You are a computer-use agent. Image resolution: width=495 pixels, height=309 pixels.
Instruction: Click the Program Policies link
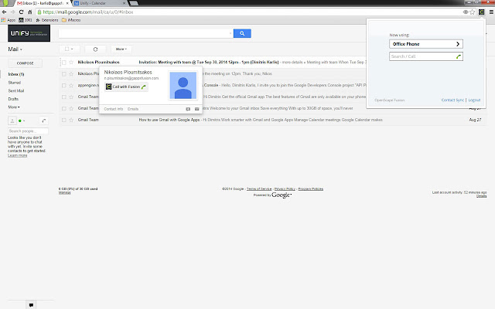coord(311,188)
